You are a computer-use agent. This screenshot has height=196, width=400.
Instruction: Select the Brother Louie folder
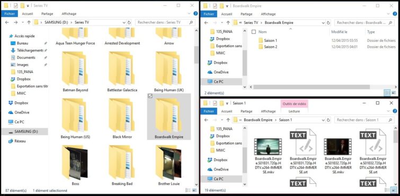[x=169, y=165]
